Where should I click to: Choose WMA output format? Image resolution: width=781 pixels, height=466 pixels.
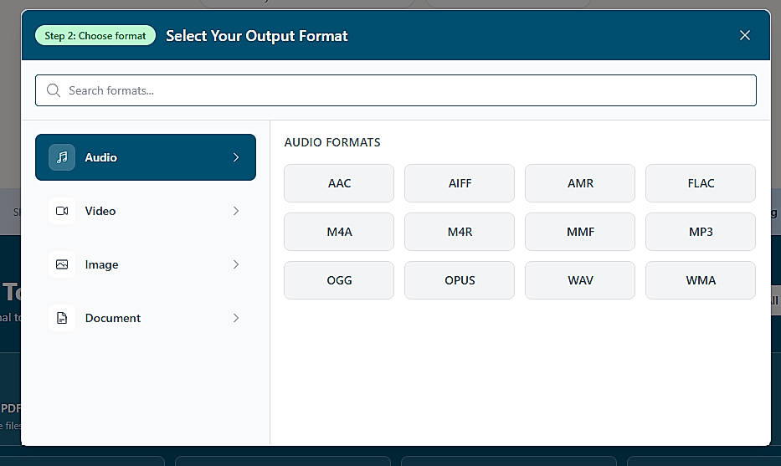pyautogui.click(x=701, y=280)
